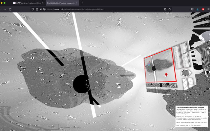The height and width of the screenshot is (131, 210).
Task: Open reader view icon in address bar
Action: click(165, 9)
